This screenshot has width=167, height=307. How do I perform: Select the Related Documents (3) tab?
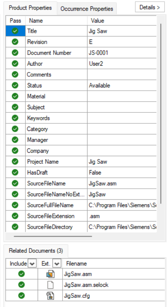click(36, 250)
